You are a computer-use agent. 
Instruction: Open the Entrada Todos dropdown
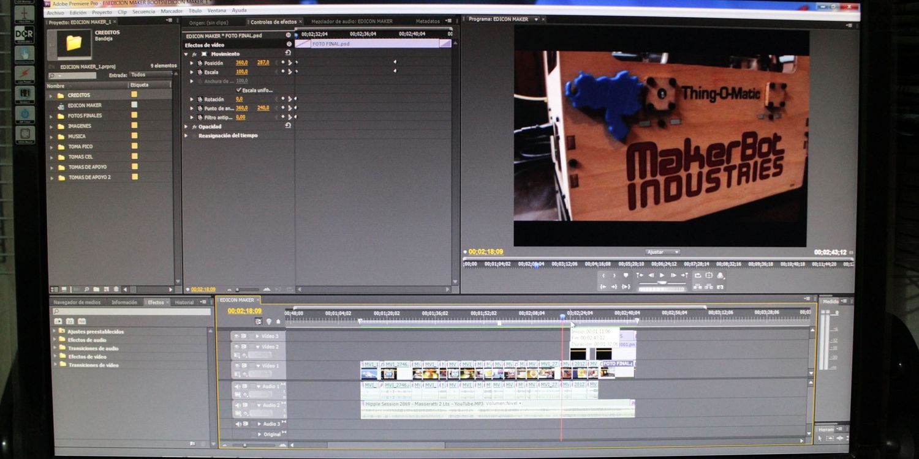point(151,75)
